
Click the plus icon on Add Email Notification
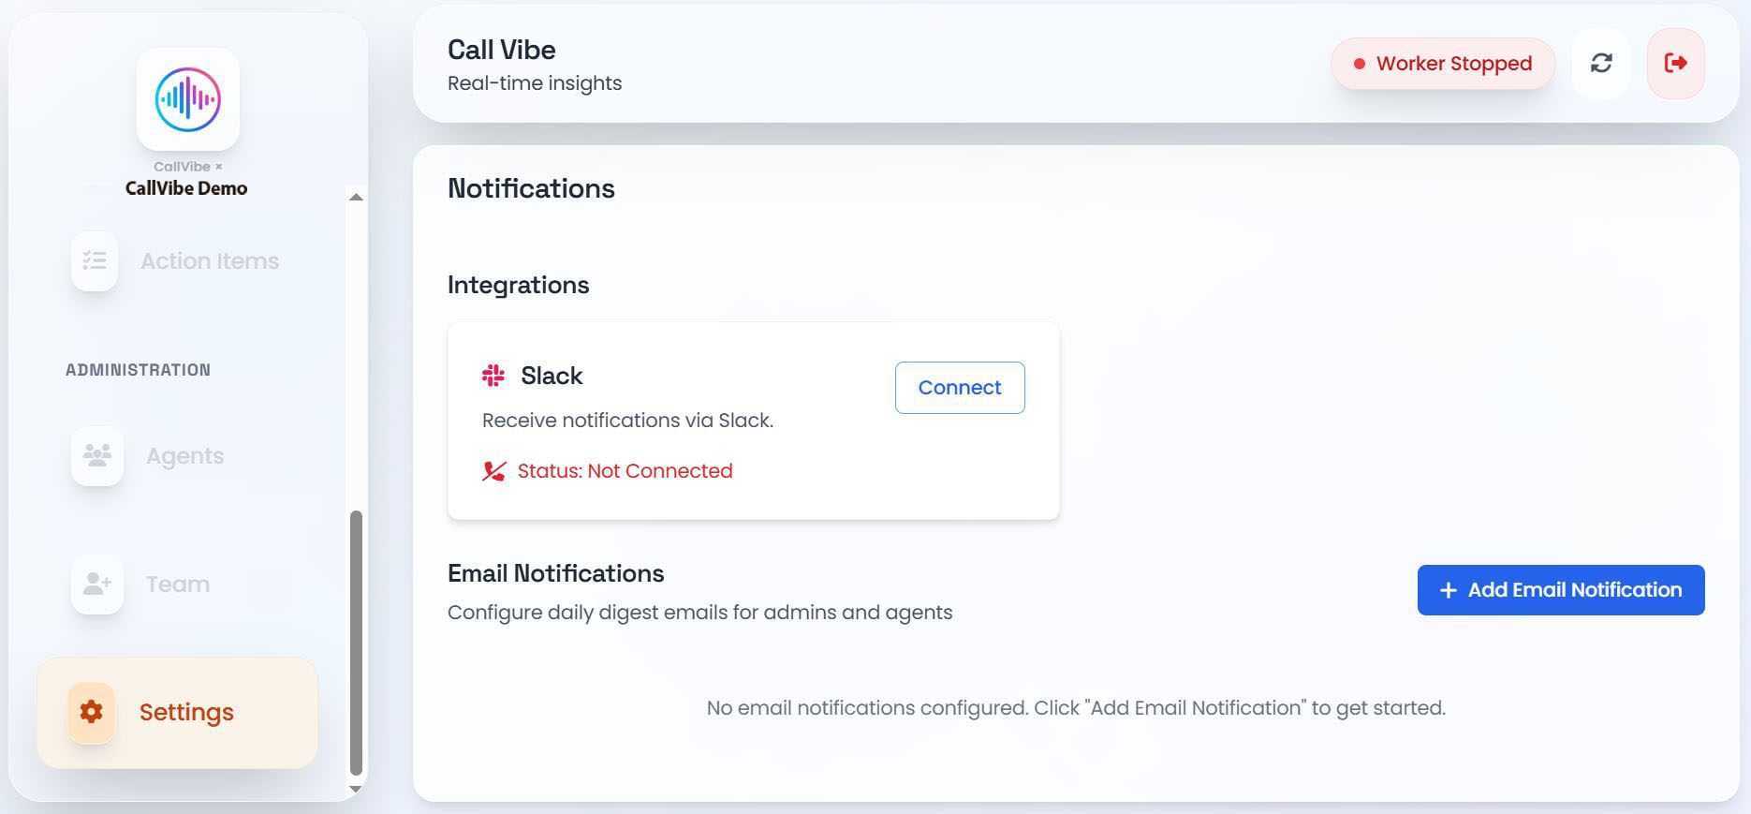[x=1448, y=590]
